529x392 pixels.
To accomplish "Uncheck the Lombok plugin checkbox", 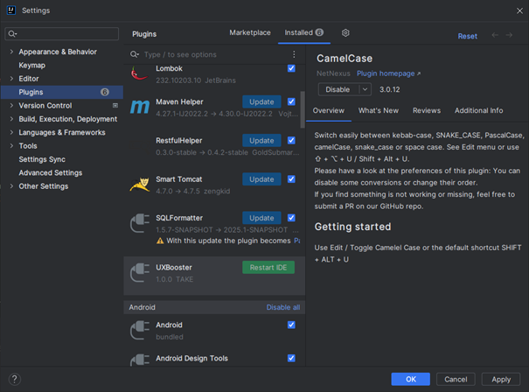I will point(291,68).
